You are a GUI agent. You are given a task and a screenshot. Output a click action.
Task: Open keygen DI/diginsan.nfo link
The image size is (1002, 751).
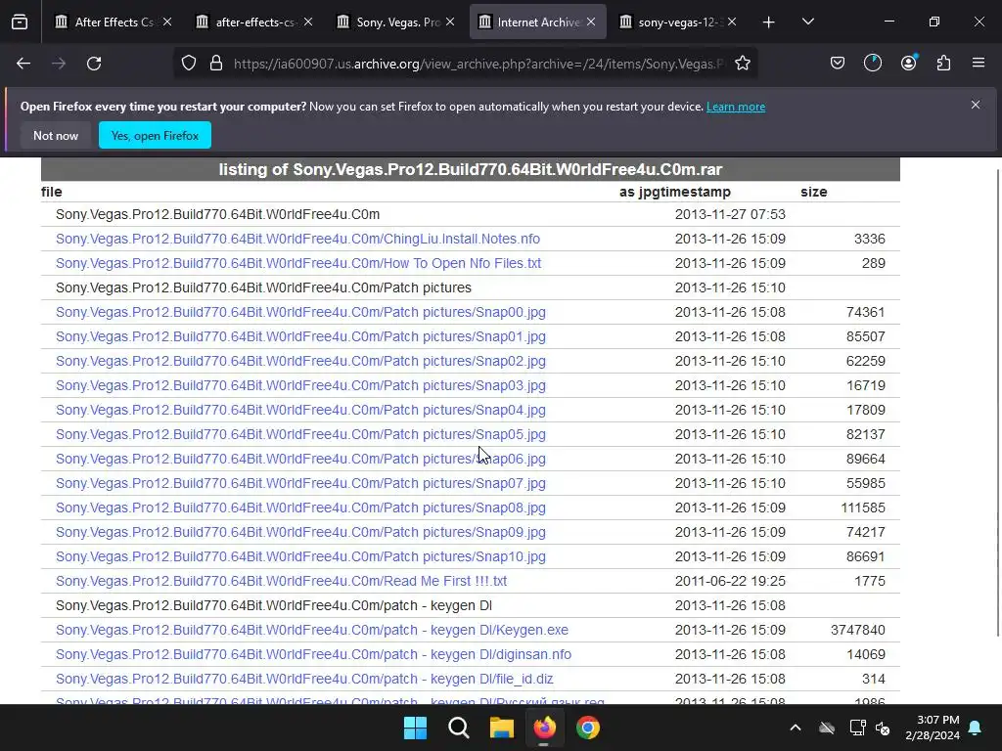coord(313,654)
